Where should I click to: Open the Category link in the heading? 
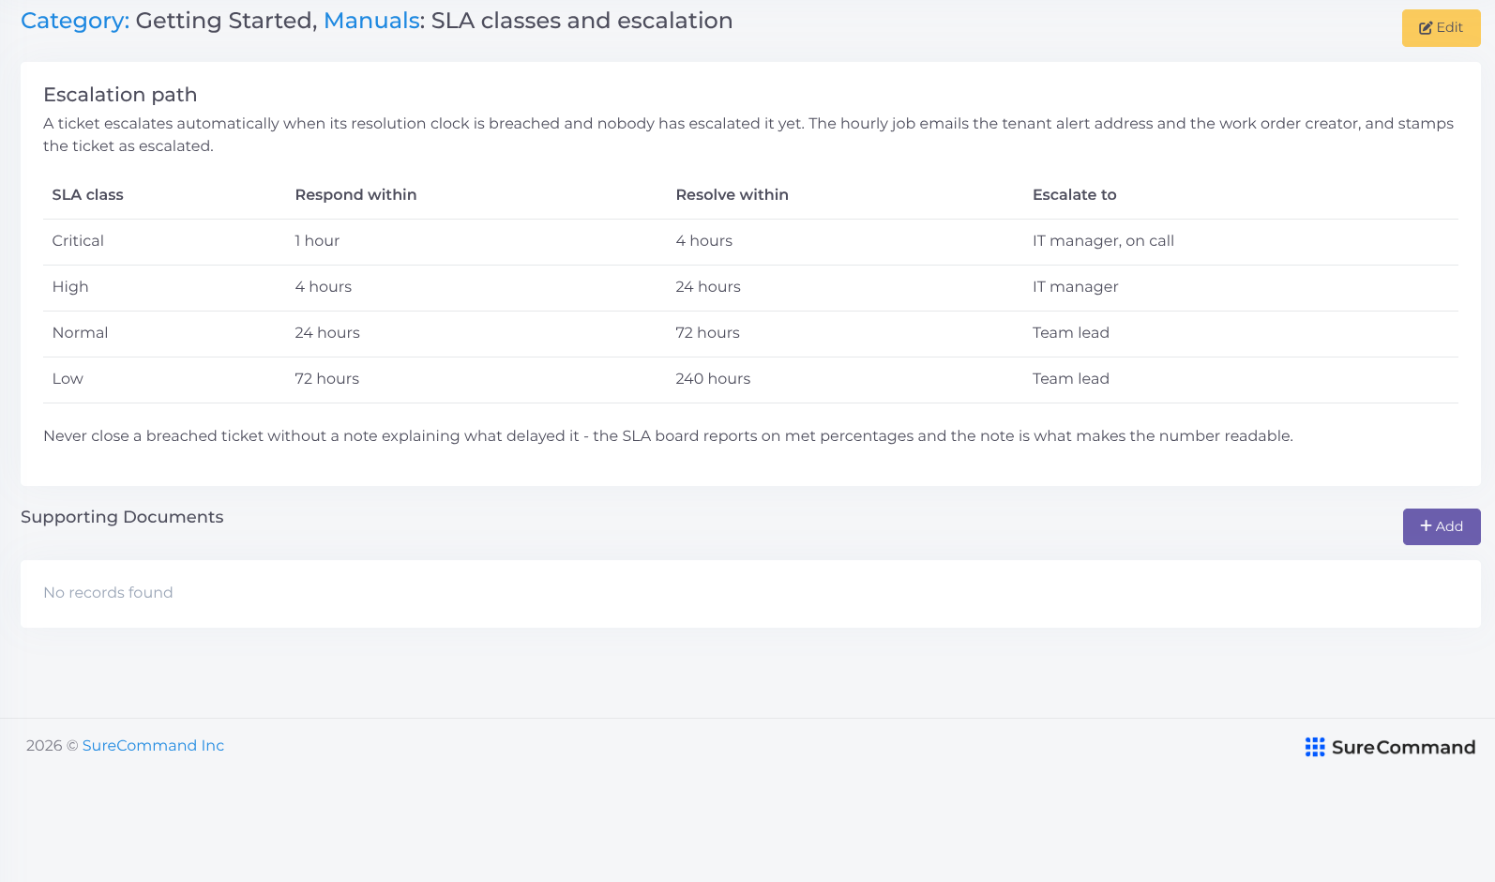coord(75,21)
